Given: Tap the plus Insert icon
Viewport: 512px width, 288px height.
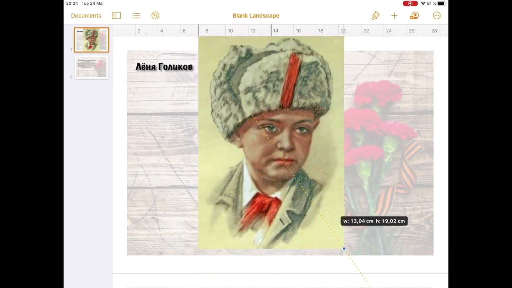Looking at the screenshot, I should point(394,16).
